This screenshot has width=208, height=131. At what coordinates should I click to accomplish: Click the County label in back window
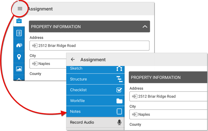coord(35,74)
